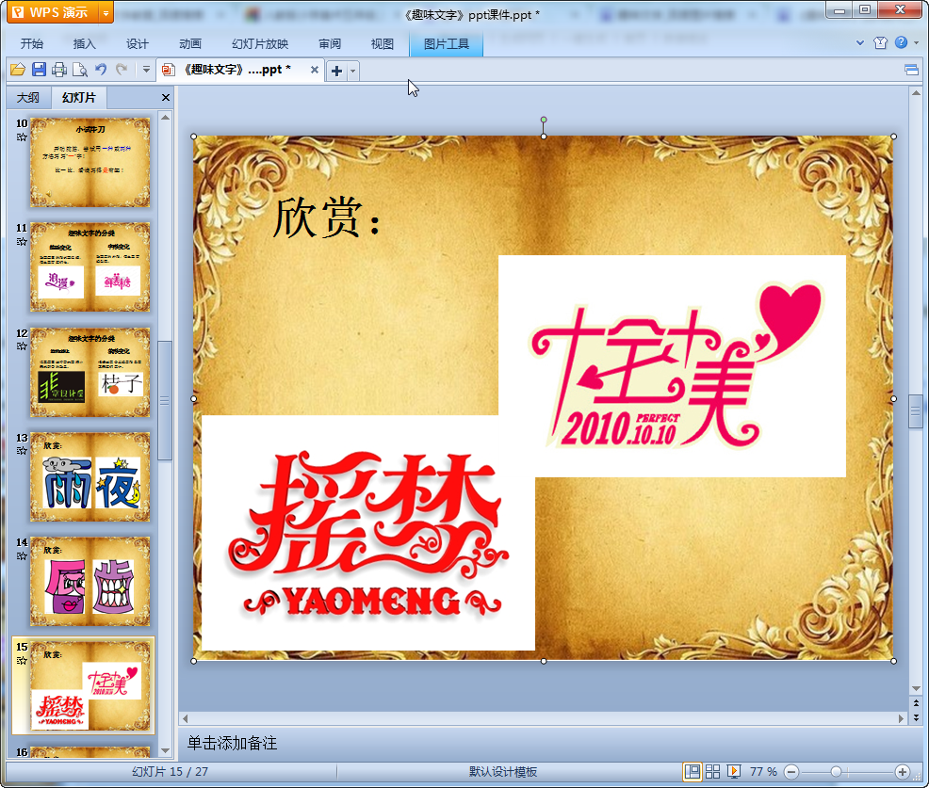Go to the next slide using the double-down arrow

[x=916, y=717]
